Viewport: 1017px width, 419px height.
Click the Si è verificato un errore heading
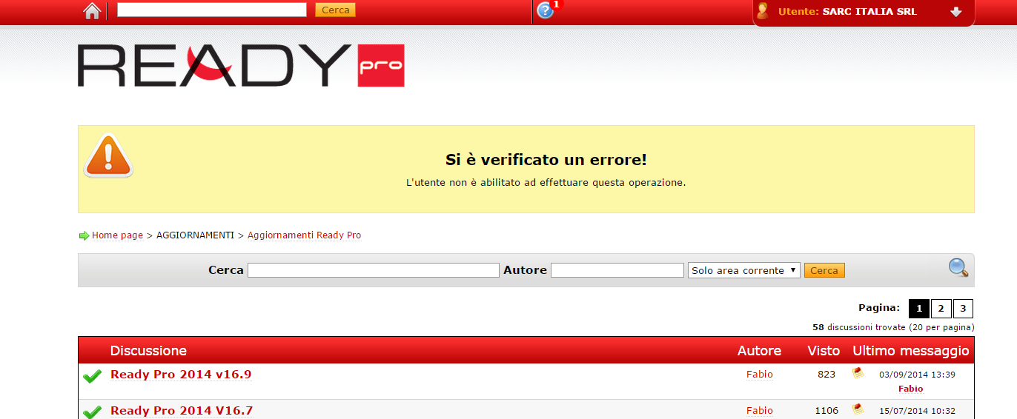tap(546, 160)
